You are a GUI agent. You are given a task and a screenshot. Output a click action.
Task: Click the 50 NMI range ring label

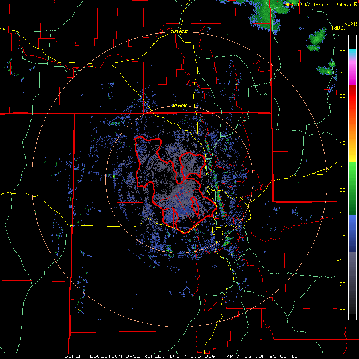point(179,106)
